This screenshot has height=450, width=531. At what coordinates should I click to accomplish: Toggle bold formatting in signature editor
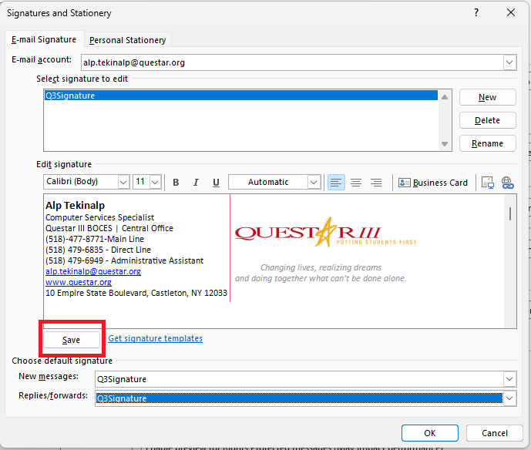[x=176, y=183]
